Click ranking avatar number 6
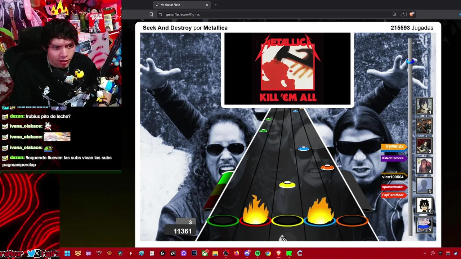The width and height of the screenshot is (461, 259). pos(424,205)
